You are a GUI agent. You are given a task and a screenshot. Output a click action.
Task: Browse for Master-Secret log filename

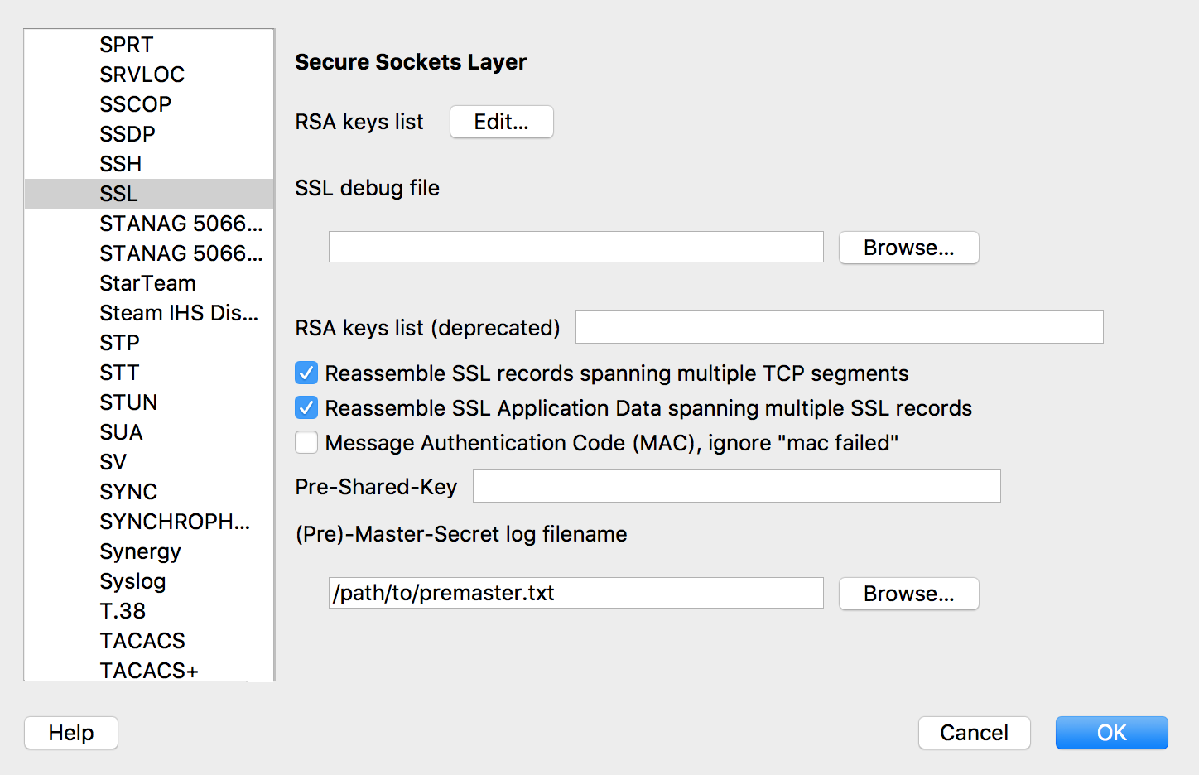click(x=908, y=594)
